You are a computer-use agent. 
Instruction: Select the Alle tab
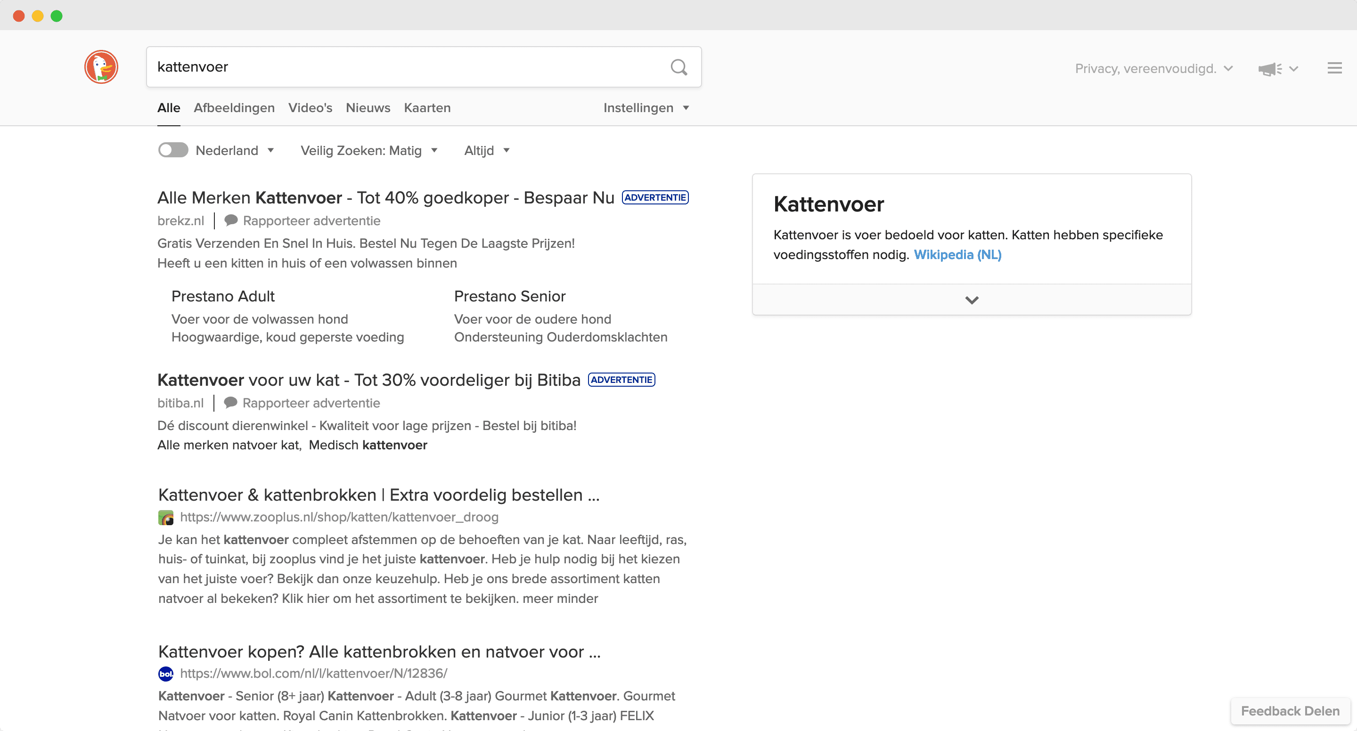pos(169,108)
